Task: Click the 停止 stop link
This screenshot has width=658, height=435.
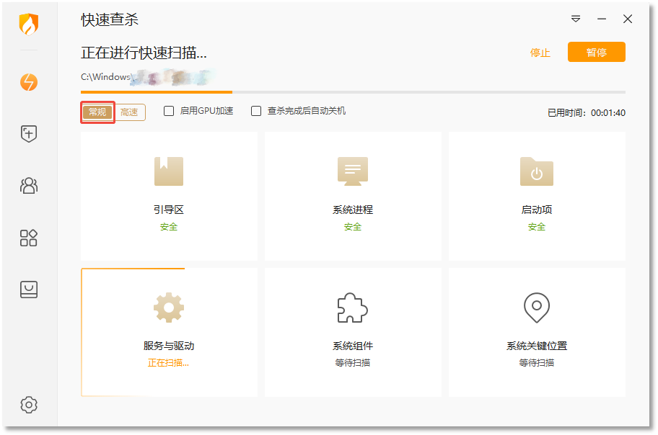Action: point(540,53)
